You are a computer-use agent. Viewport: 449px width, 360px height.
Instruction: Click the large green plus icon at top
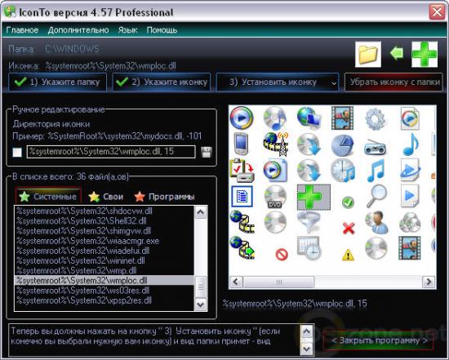[425, 55]
